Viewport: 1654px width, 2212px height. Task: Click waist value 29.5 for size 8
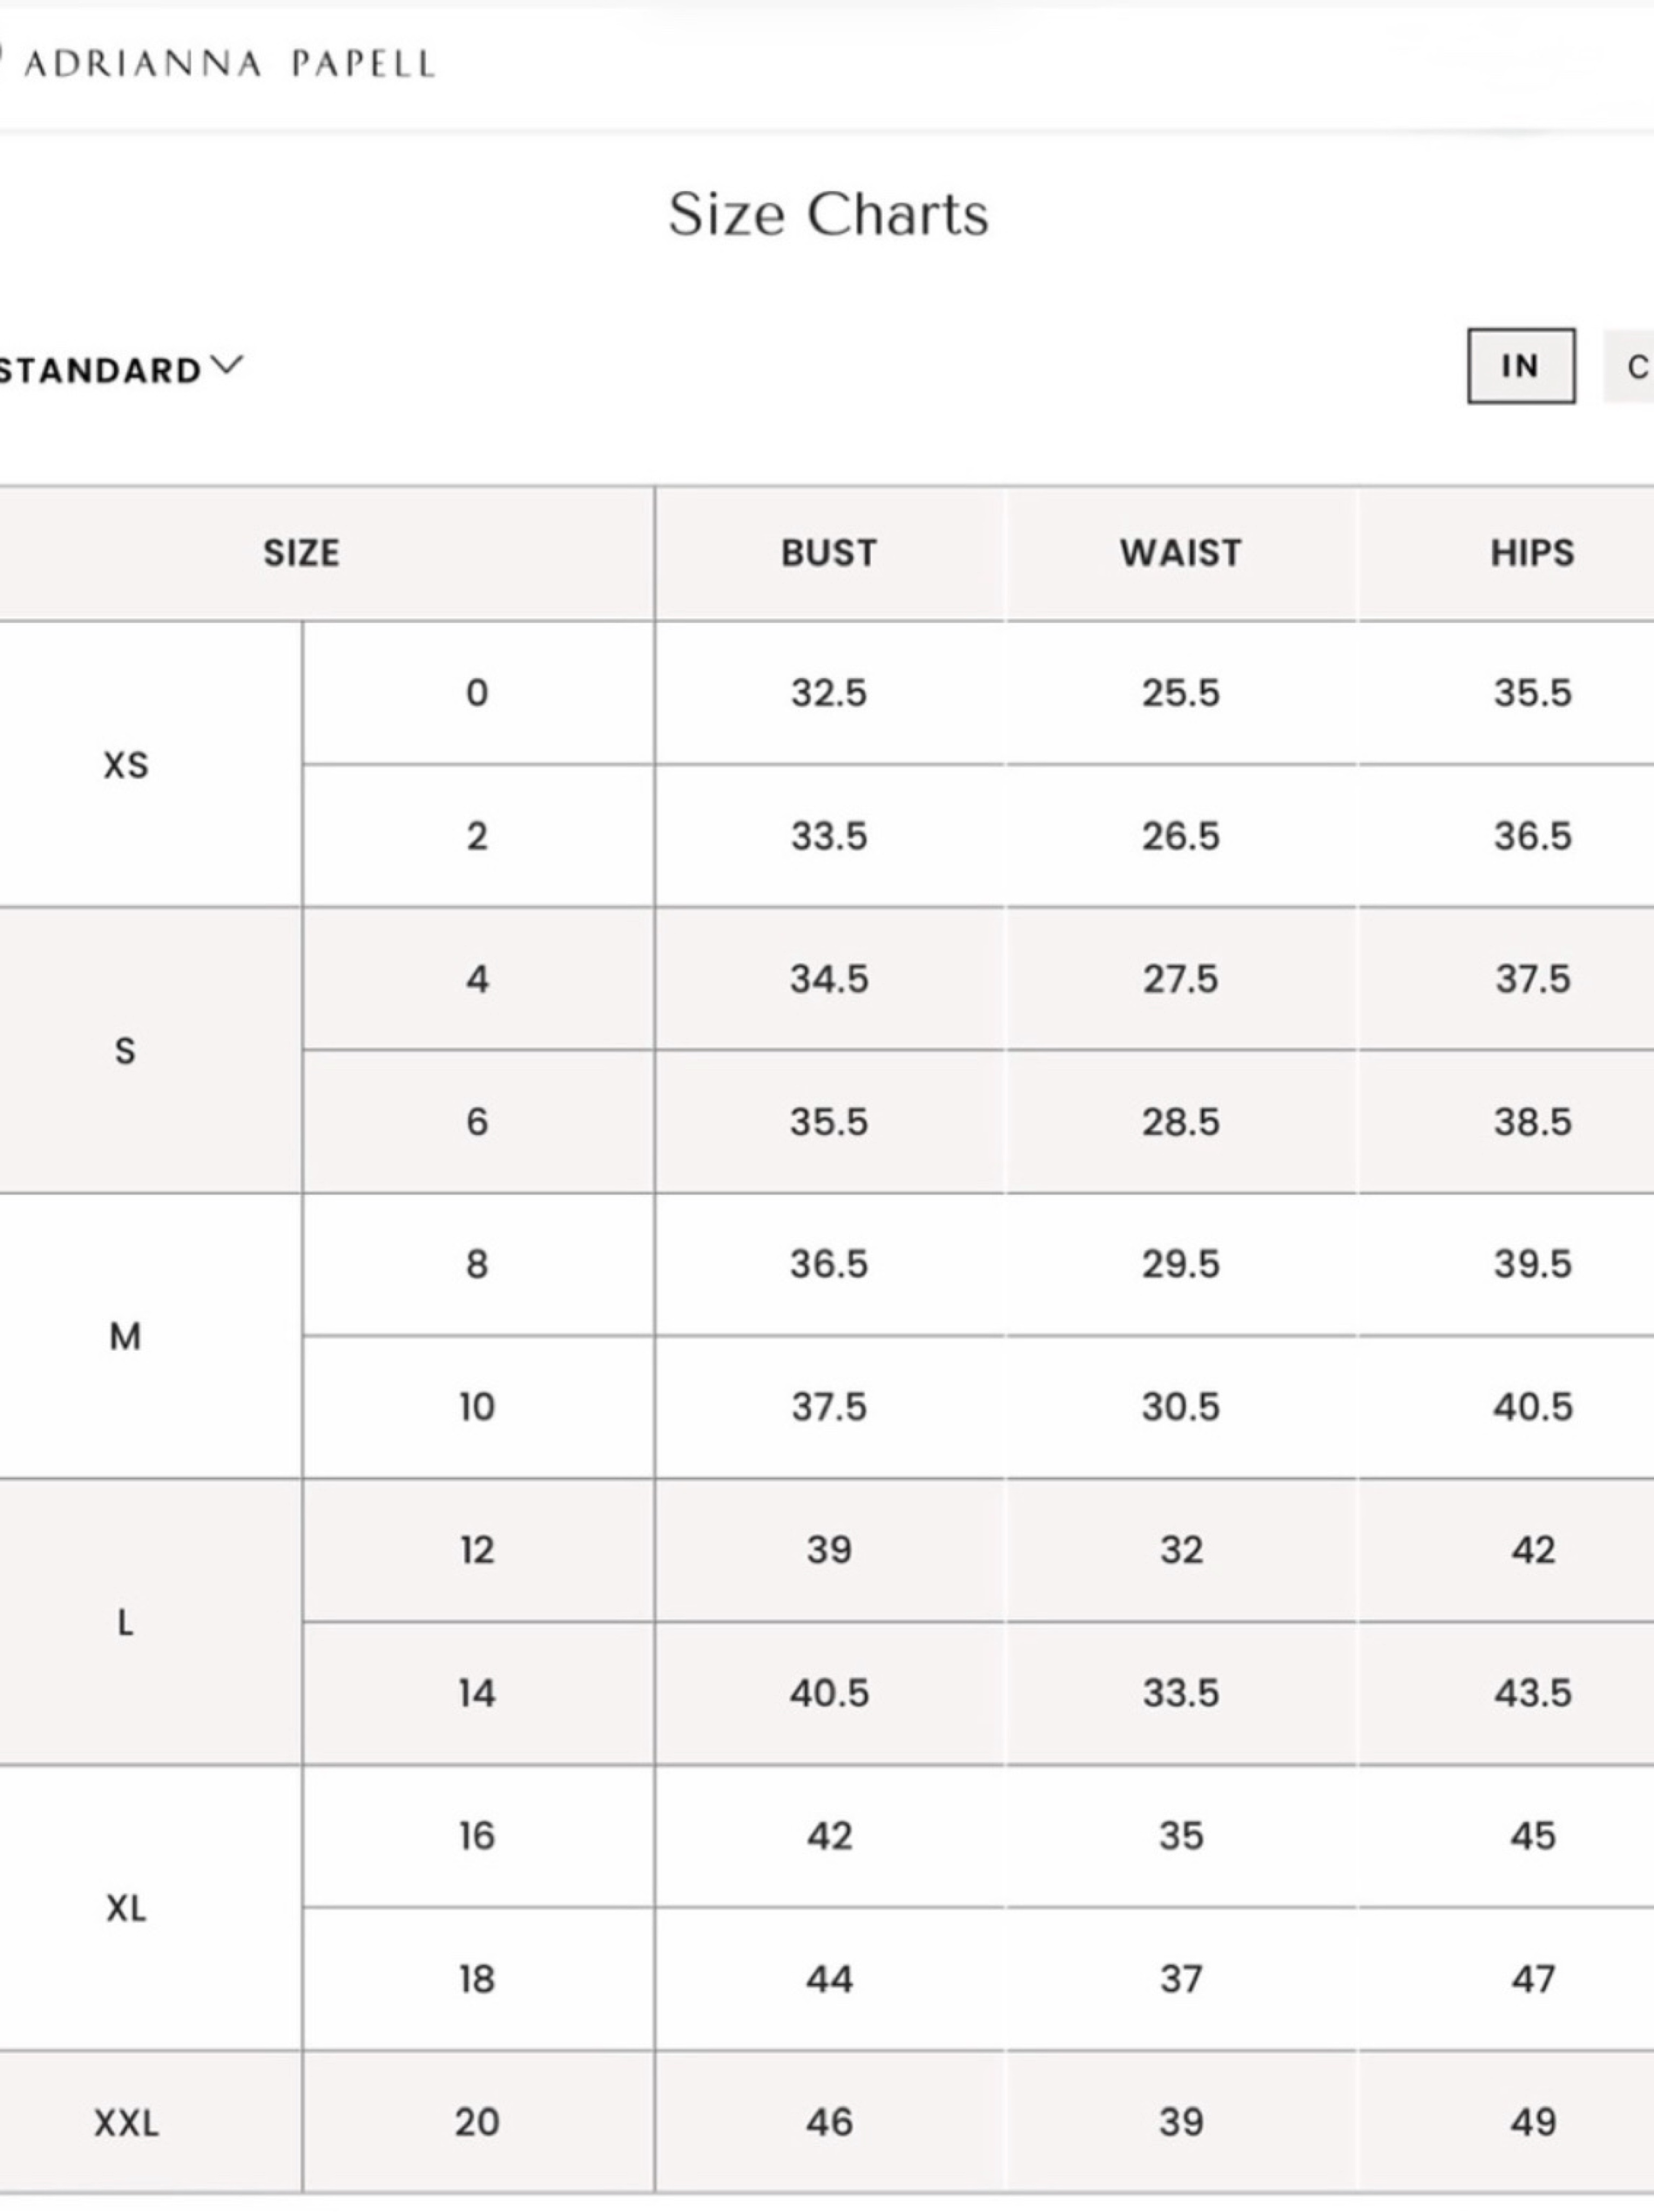click(1181, 1264)
